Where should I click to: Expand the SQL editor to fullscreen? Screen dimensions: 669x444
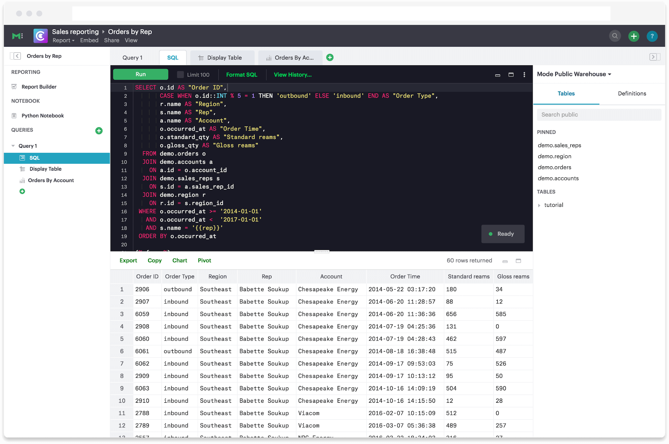pyautogui.click(x=511, y=74)
